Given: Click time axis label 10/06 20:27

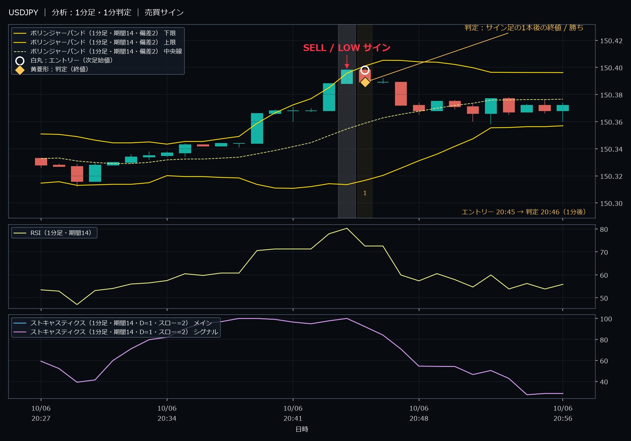Looking at the screenshot, I should tap(41, 413).
